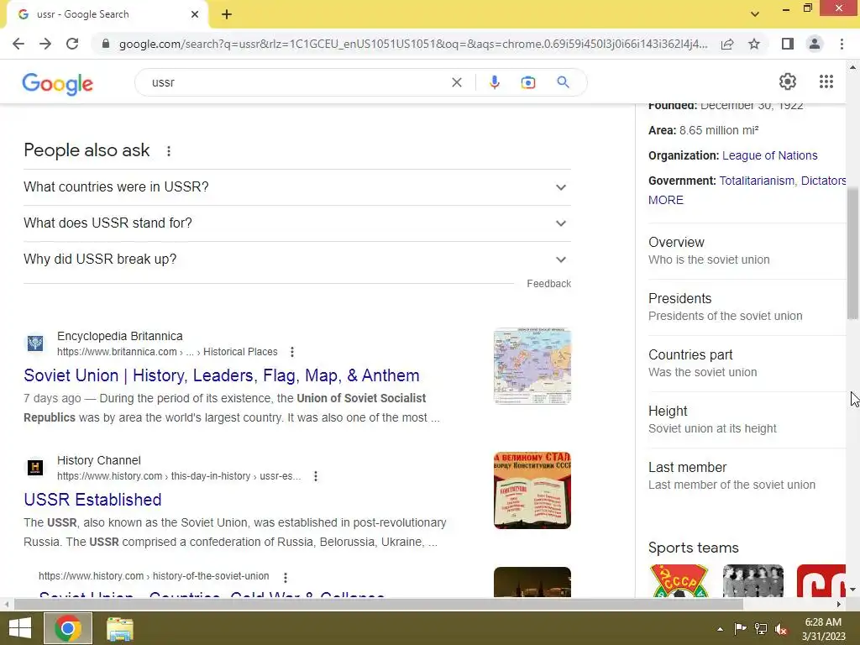Click the History Channel favicon
Image resolution: width=860 pixels, height=645 pixels.
pos(35,468)
